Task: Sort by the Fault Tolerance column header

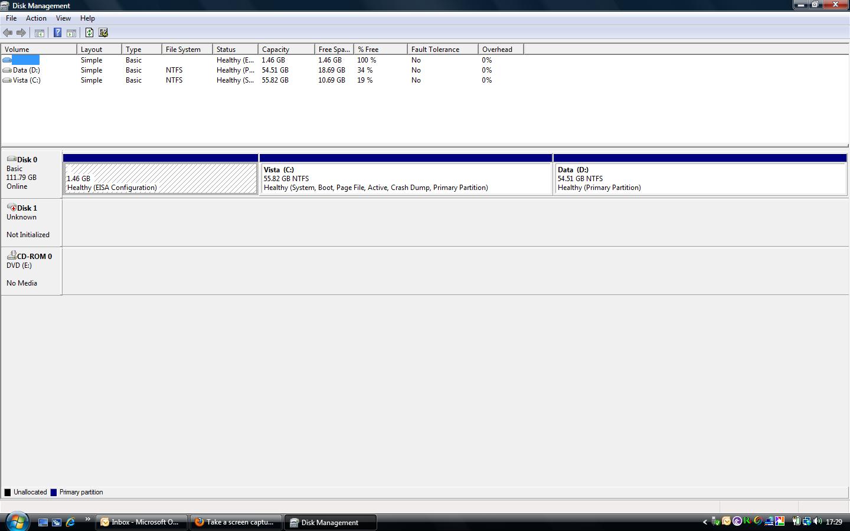Action: pos(443,50)
